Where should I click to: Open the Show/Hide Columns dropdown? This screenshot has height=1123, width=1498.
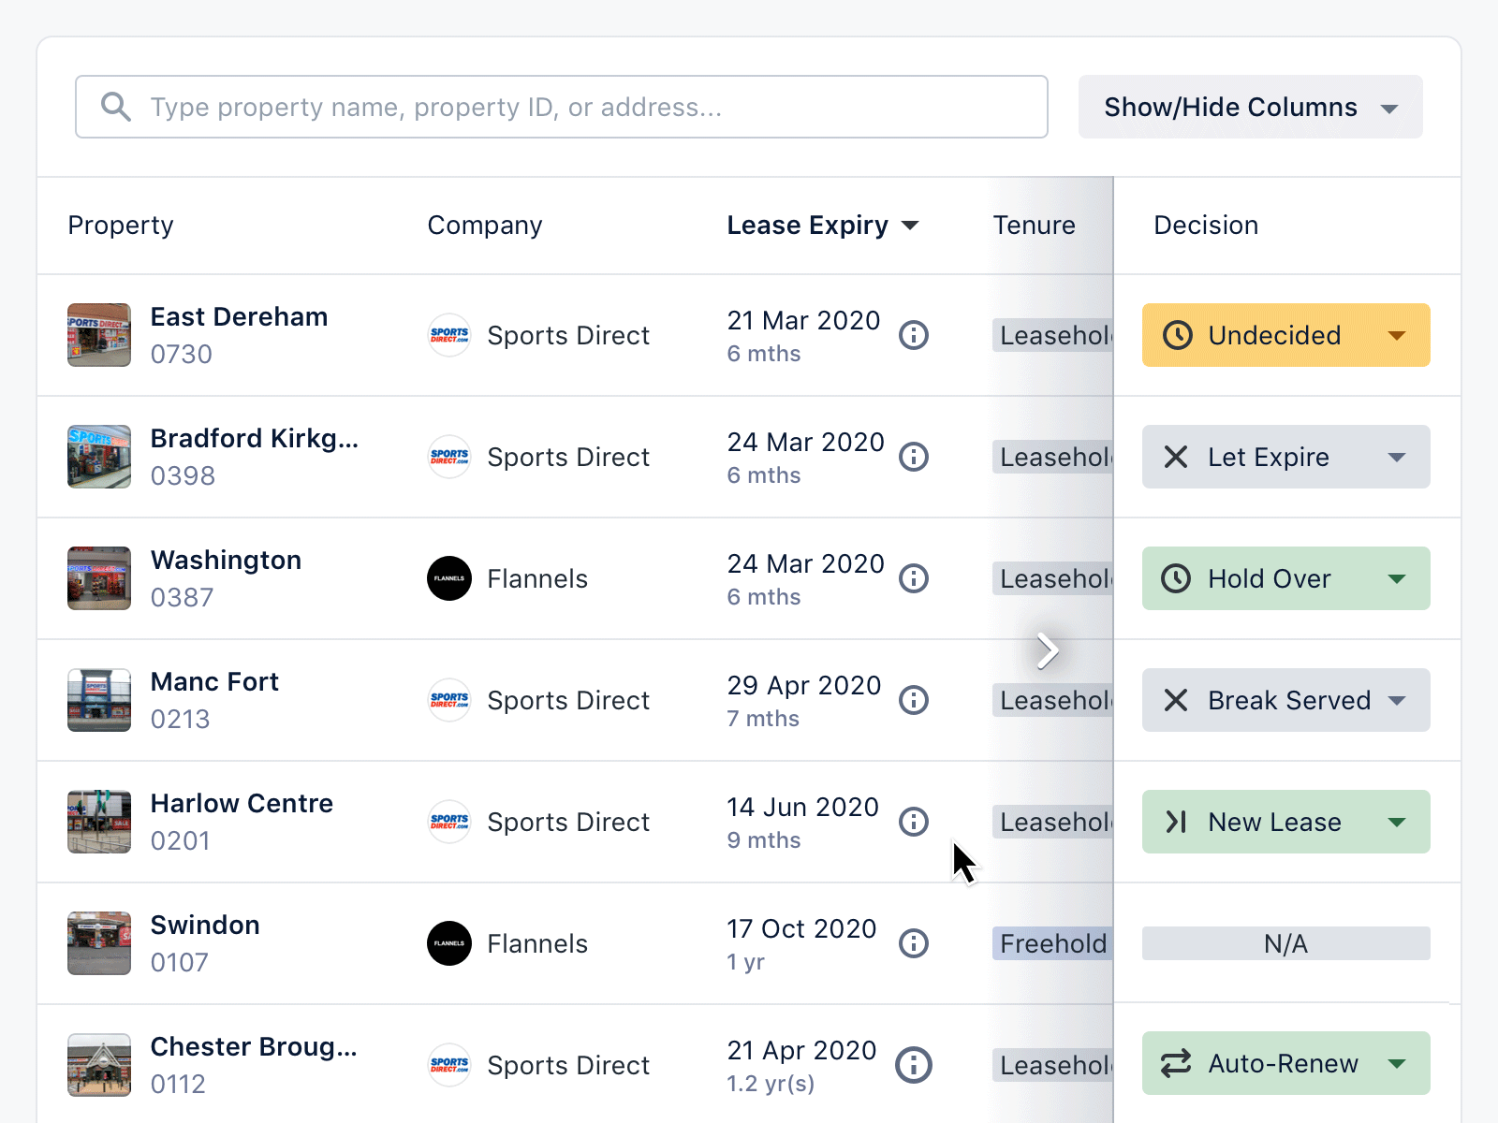pos(1250,107)
